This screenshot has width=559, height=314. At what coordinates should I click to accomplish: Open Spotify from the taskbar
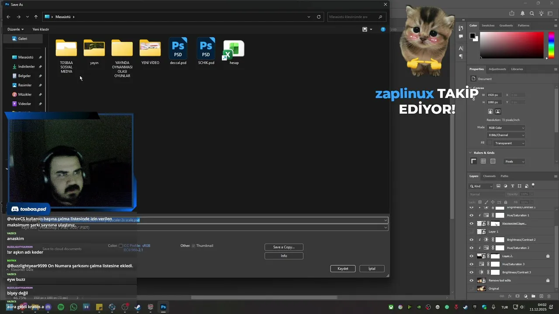(x=61, y=307)
